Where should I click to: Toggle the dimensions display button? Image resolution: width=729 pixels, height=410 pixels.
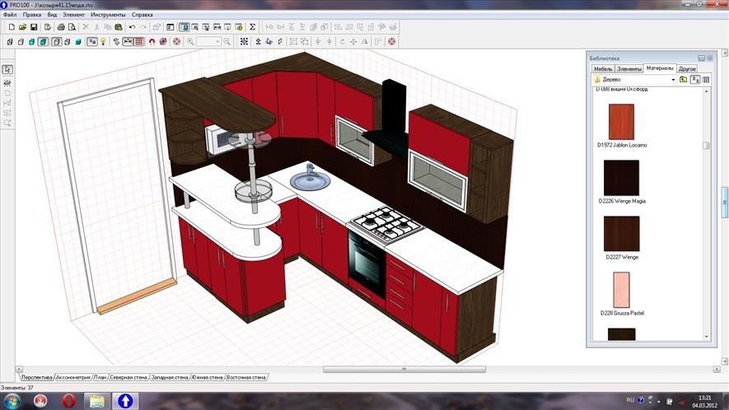128,42
